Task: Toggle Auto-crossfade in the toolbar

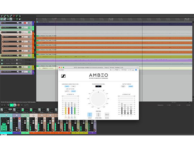Action: [2, 19]
